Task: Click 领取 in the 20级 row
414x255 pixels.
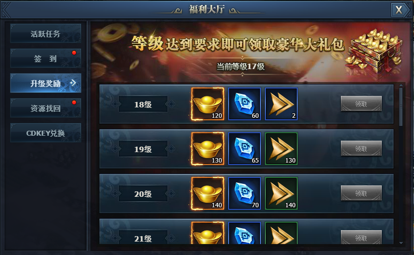Action: tap(361, 193)
